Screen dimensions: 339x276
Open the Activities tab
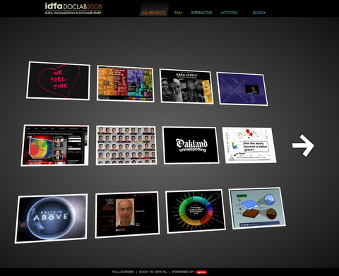[x=230, y=13]
